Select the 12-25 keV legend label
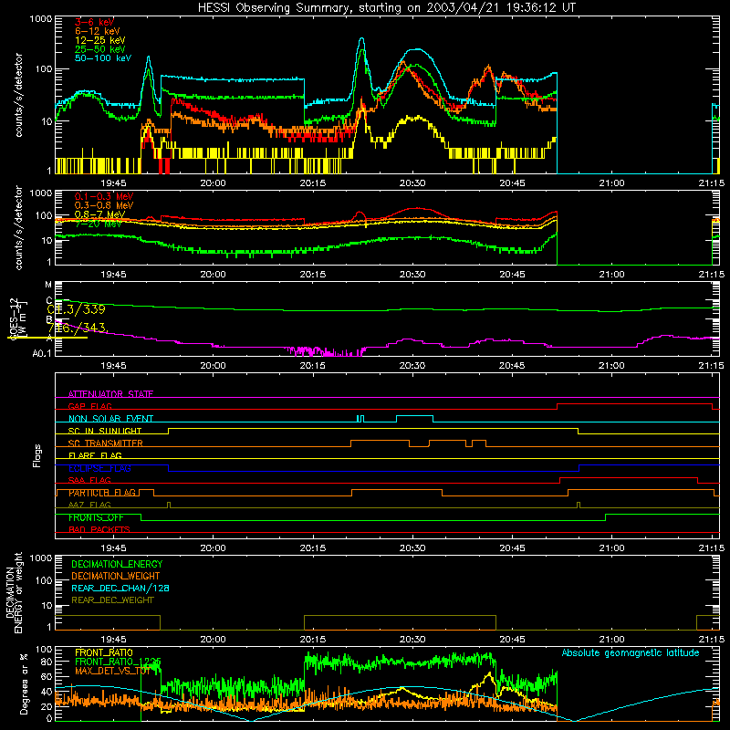730x730 pixels. point(100,40)
